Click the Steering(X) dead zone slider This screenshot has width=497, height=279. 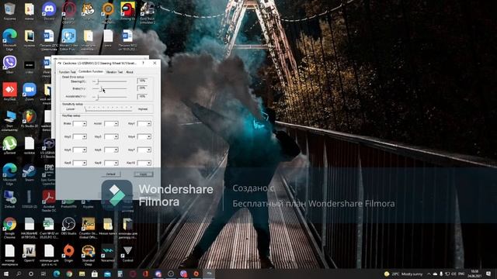(x=109, y=81)
